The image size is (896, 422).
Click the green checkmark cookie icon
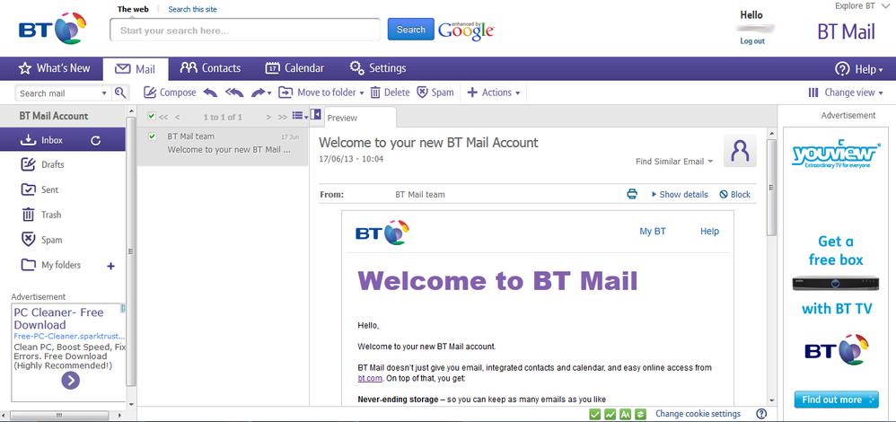point(595,414)
